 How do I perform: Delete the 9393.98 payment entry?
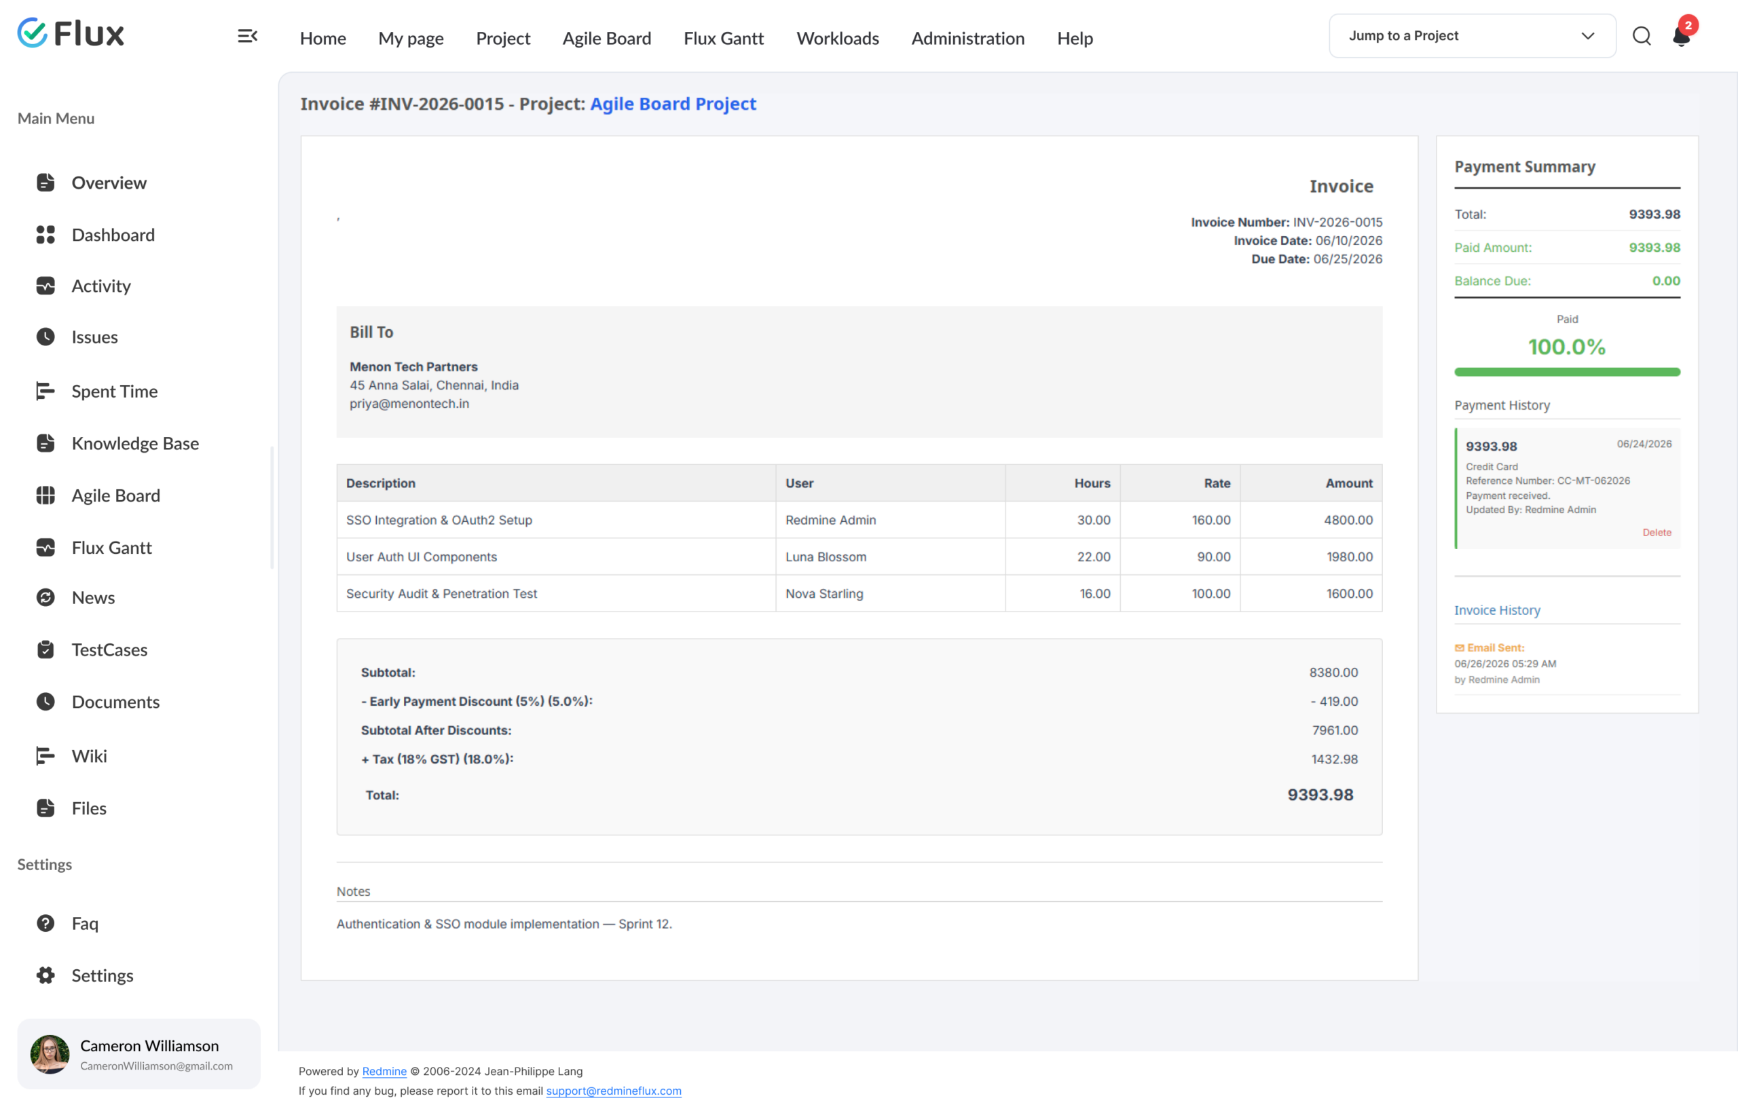(x=1657, y=532)
